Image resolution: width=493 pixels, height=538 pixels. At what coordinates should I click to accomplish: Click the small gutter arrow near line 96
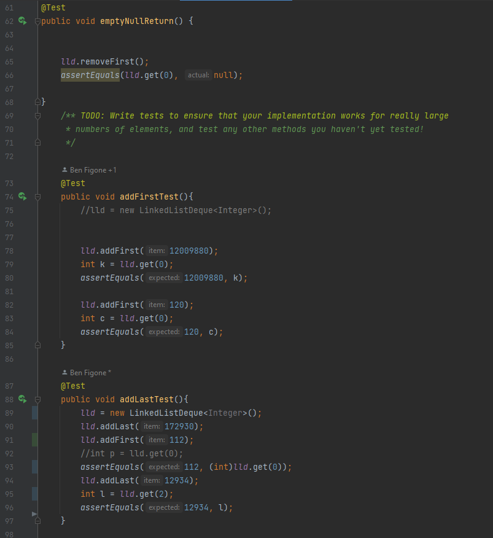(34, 513)
